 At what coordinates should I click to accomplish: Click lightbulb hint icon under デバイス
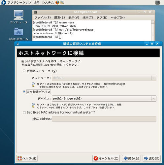pos(33,105)
